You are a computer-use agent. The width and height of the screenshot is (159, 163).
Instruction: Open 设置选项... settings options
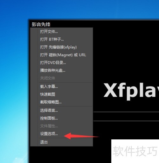point(62,134)
